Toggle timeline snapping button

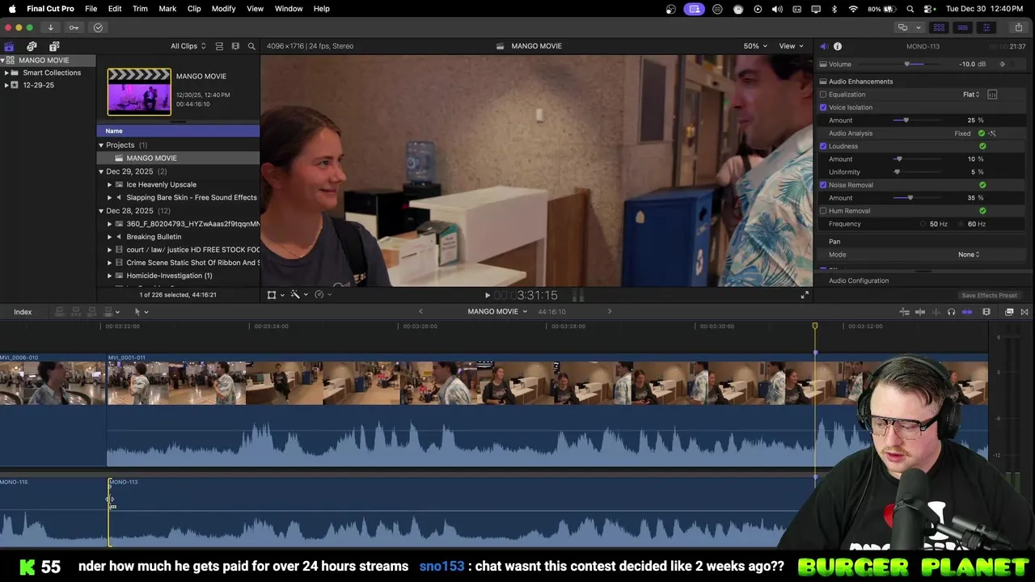tap(967, 312)
